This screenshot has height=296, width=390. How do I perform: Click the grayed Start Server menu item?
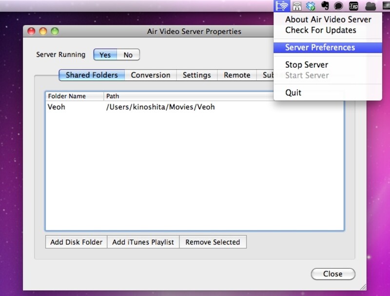(328, 75)
